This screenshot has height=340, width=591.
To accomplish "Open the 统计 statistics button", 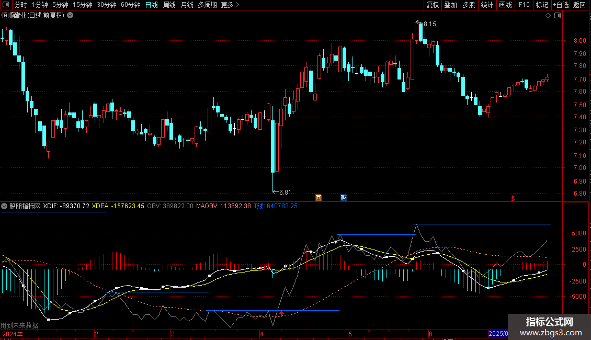I will 487,5.
